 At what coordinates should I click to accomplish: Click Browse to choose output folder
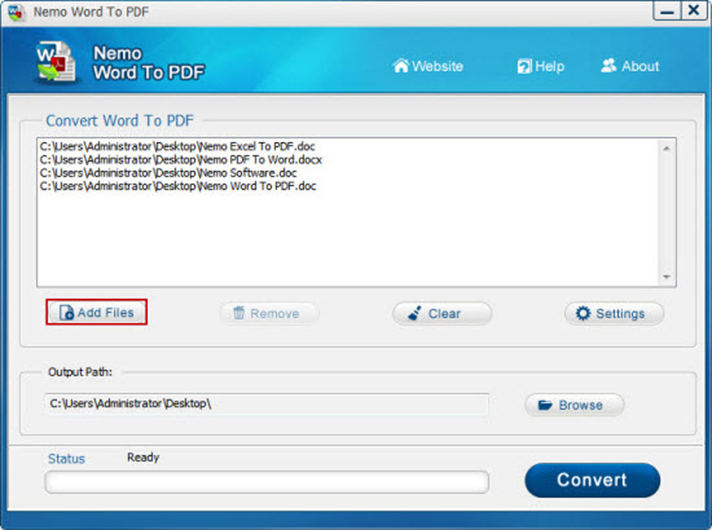[x=574, y=405]
